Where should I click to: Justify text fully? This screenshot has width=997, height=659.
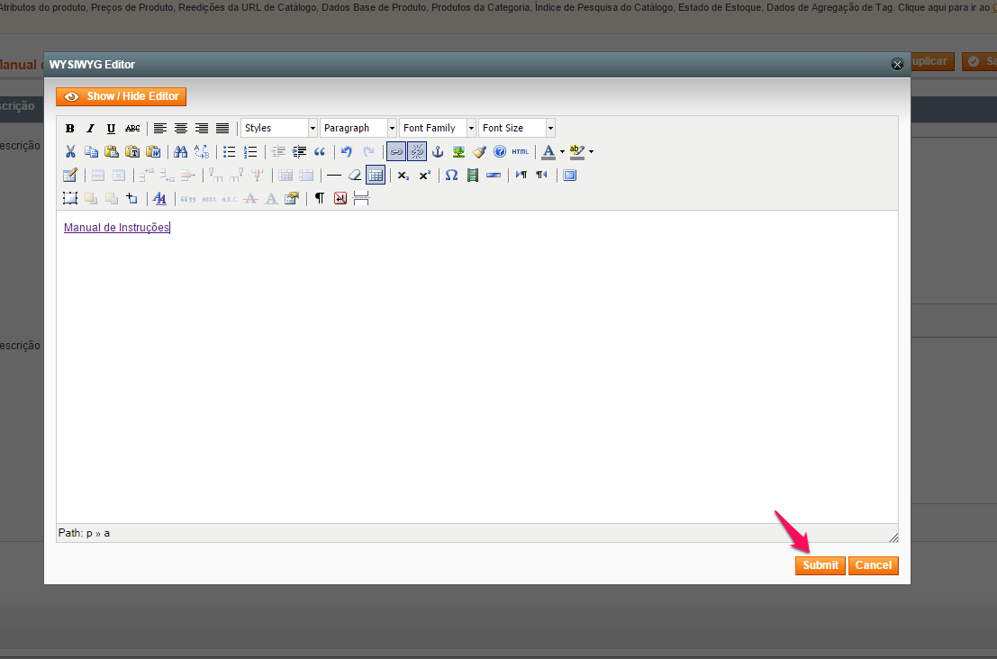(x=222, y=129)
